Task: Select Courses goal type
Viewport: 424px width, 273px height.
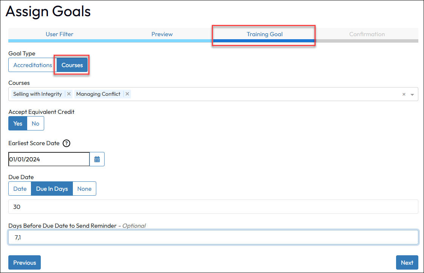Action: 72,65
